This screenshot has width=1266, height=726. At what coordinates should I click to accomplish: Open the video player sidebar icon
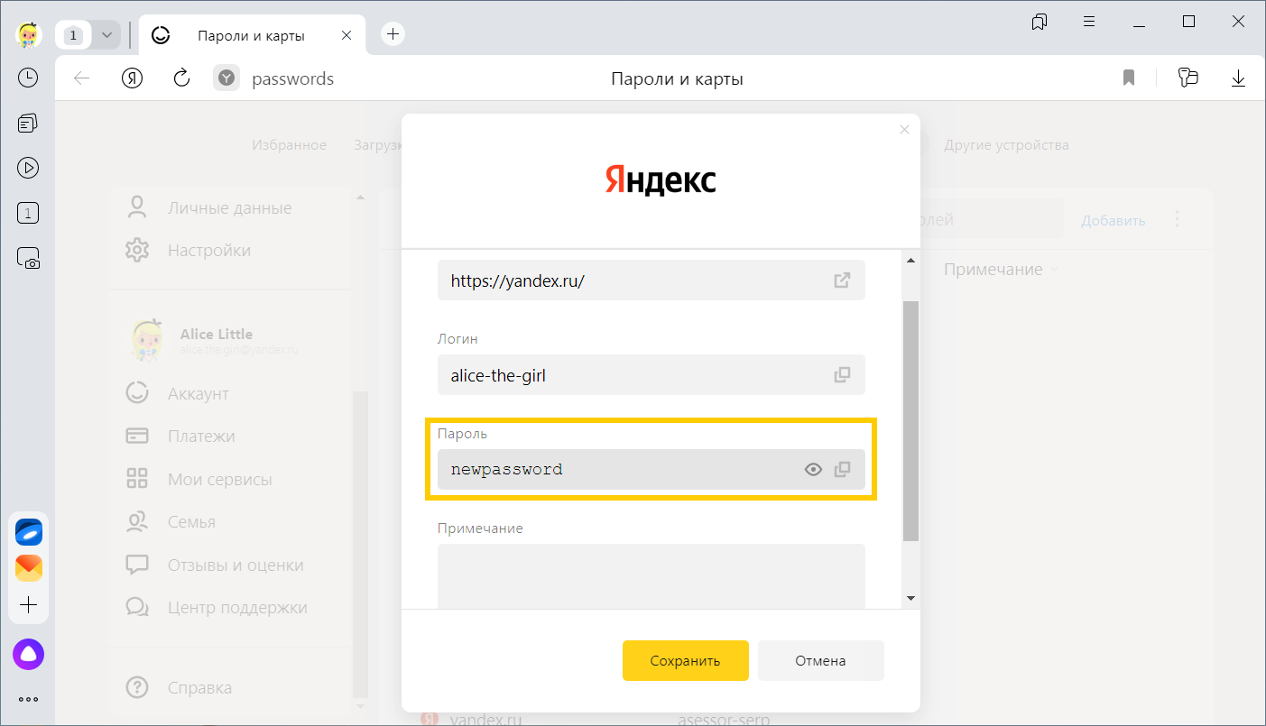[28, 167]
